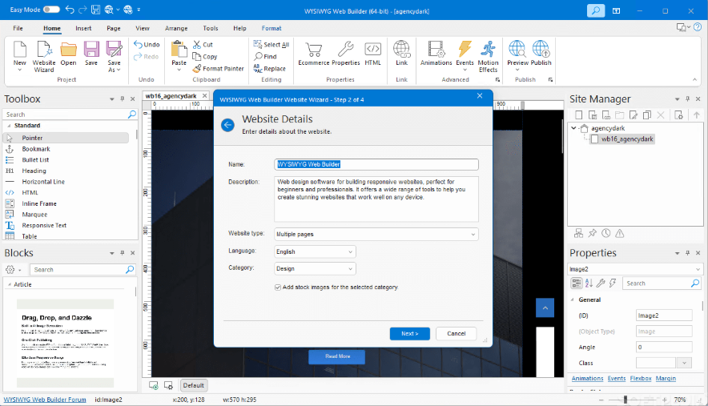This screenshot has width=708, height=406.
Task: Click Blocks panel settings gear
Action: coord(10,270)
